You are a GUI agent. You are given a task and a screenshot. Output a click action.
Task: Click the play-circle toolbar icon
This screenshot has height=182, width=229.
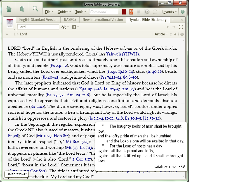click(147, 12)
